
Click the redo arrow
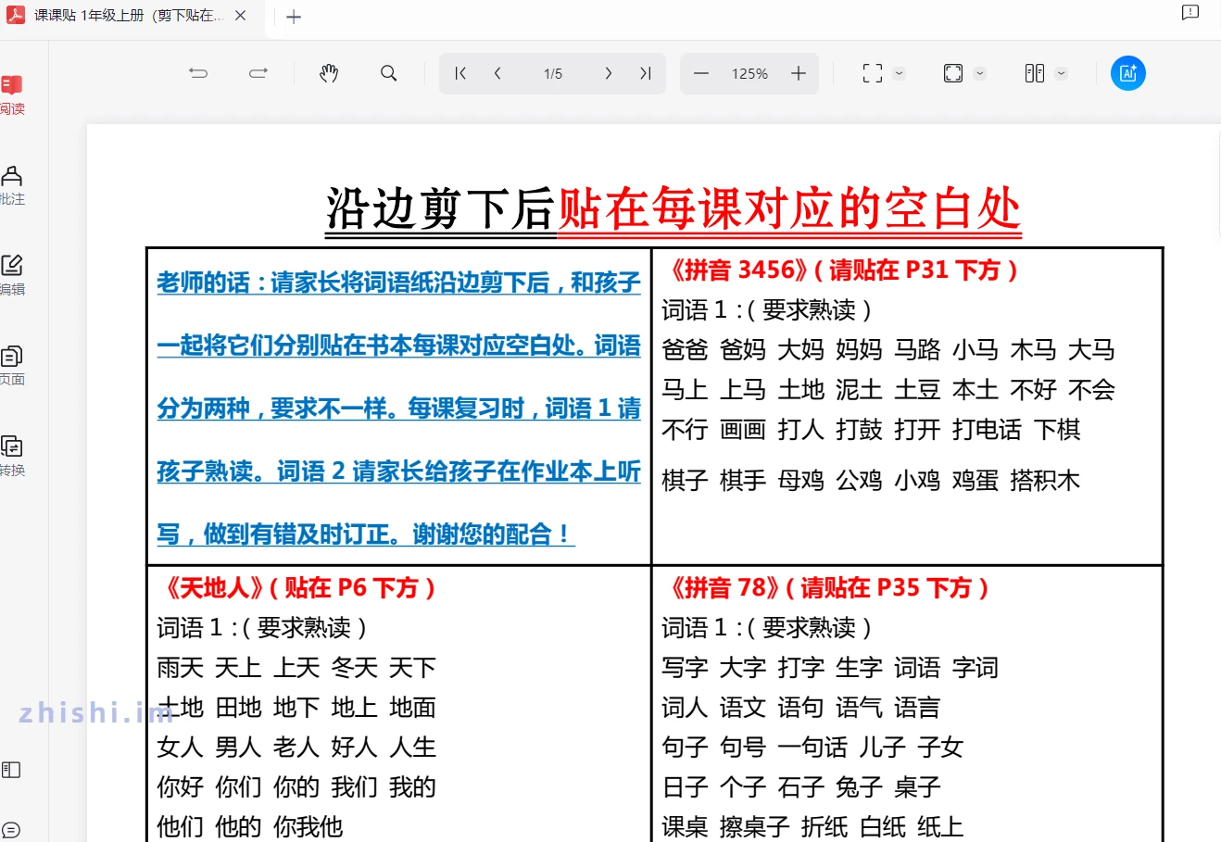(x=258, y=73)
